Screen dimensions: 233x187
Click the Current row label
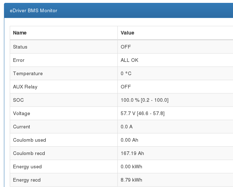point(22,127)
